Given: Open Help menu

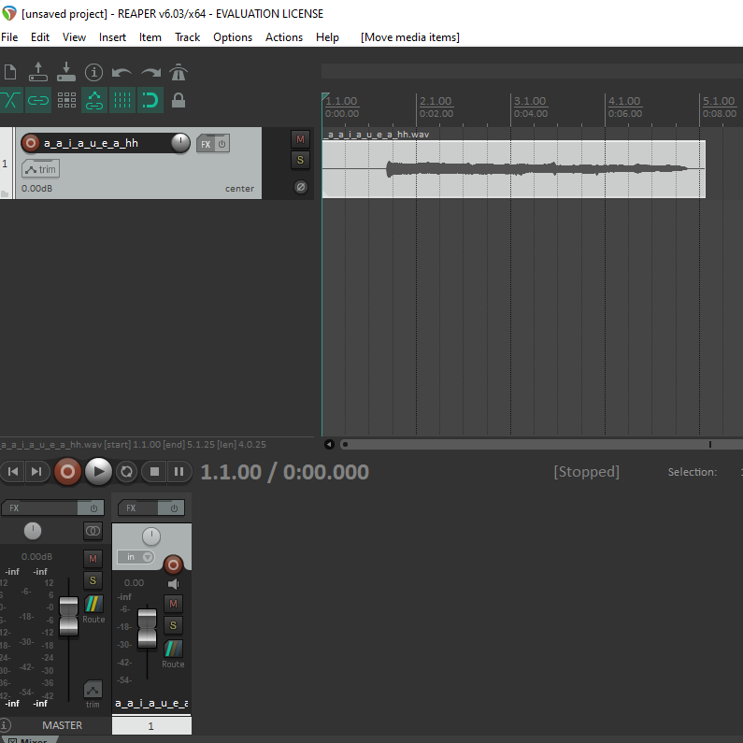Looking at the screenshot, I should click(x=327, y=37).
